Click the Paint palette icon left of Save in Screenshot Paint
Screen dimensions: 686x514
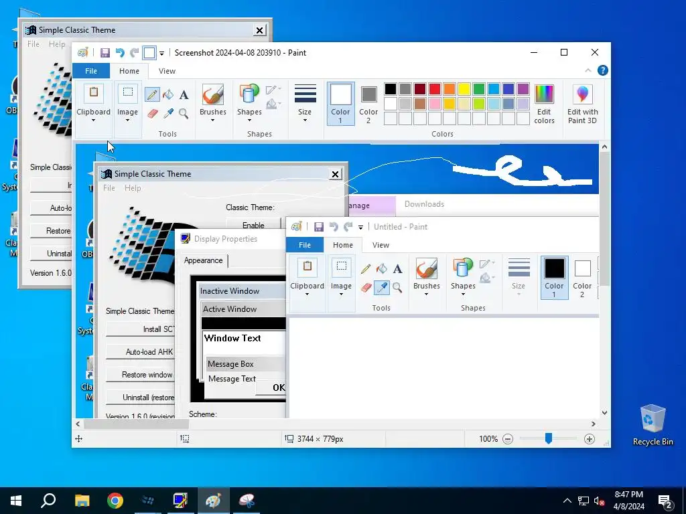[82, 53]
